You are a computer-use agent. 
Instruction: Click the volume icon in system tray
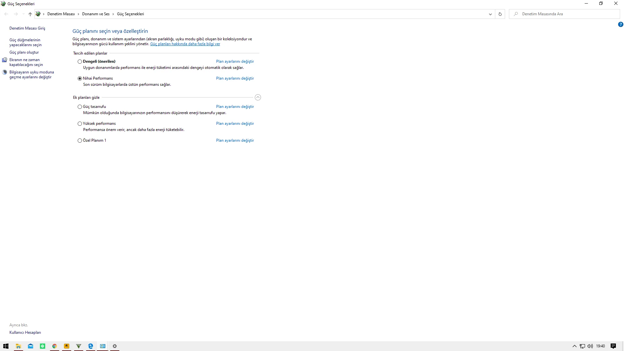(590, 346)
